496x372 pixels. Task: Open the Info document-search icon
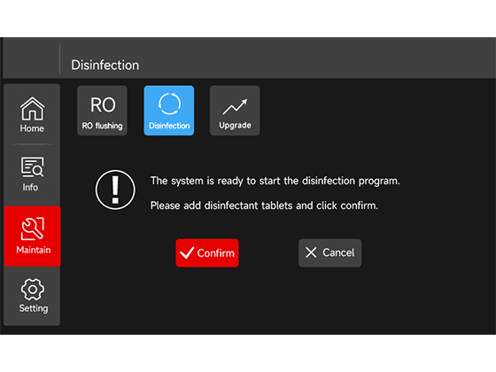point(32,167)
